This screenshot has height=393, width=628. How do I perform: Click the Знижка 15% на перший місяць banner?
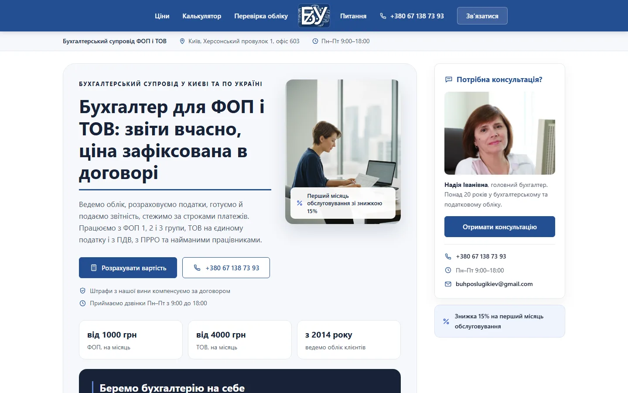[500, 321]
